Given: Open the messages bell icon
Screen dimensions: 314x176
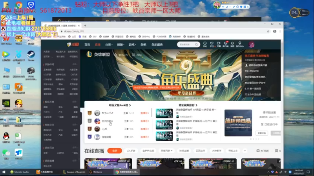Looking at the screenshot, I should click(232, 43).
